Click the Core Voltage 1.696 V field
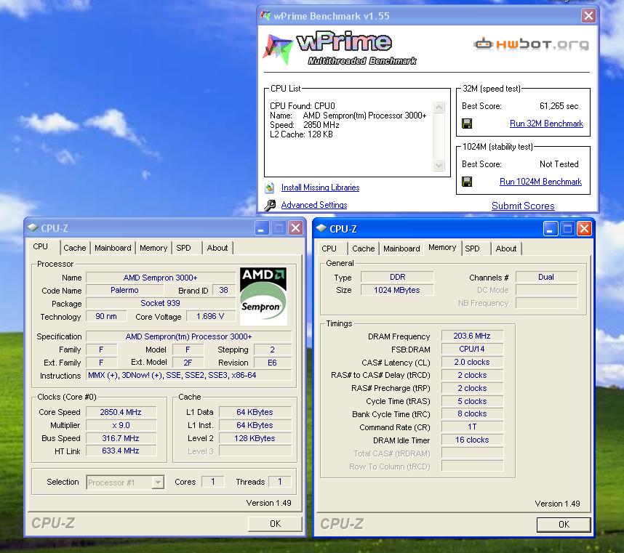This screenshot has height=553, width=624. point(210,316)
